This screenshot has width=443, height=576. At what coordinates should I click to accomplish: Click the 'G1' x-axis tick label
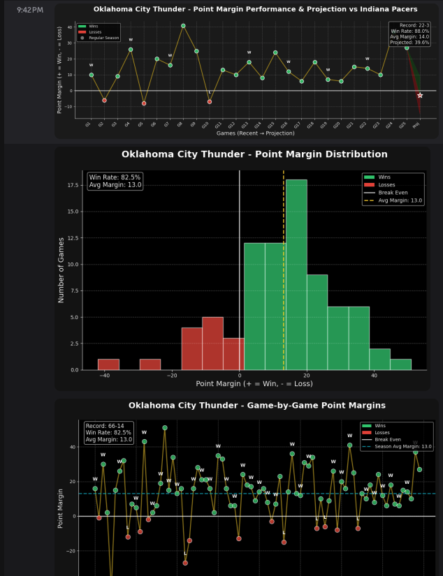coord(88,124)
